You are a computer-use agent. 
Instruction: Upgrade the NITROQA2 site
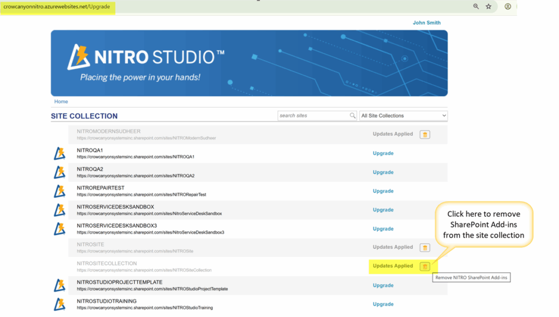(x=383, y=172)
